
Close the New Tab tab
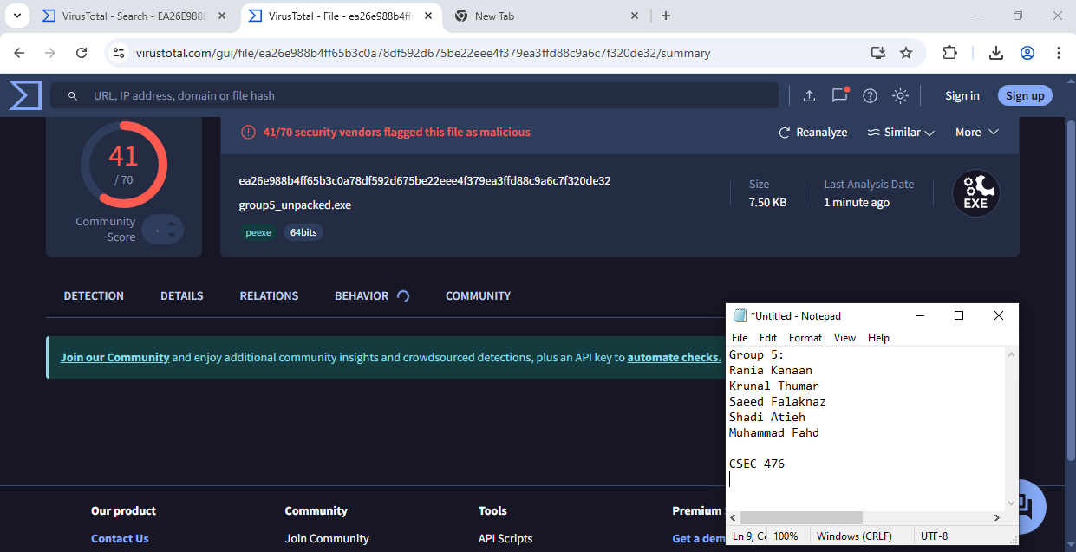point(634,16)
